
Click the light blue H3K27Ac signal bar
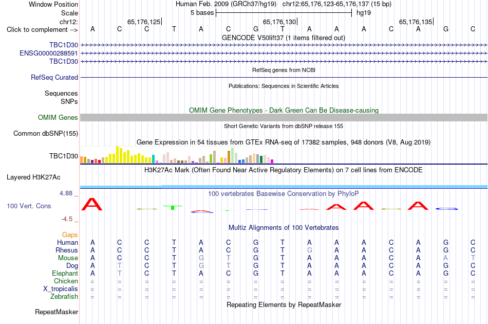284,187
